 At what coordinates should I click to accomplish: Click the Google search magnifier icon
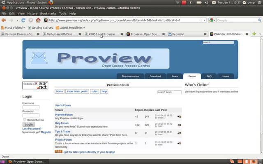click(260, 20)
